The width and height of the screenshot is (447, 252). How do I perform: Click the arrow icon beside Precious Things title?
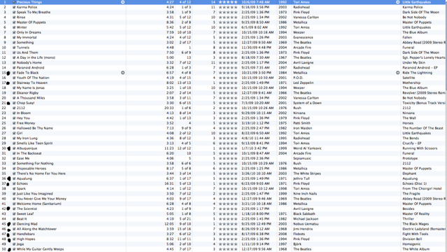[x=123, y=2]
